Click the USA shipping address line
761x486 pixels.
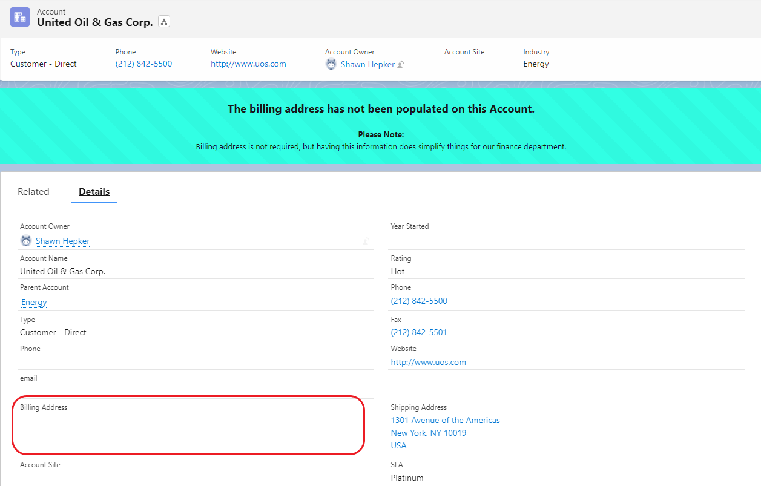[399, 445]
